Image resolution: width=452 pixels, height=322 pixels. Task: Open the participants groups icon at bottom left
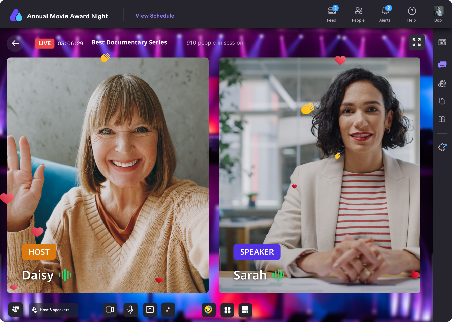pyautogui.click(x=16, y=309)
